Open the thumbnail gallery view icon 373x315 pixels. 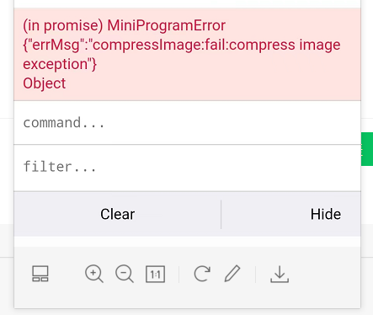point(40,274)
